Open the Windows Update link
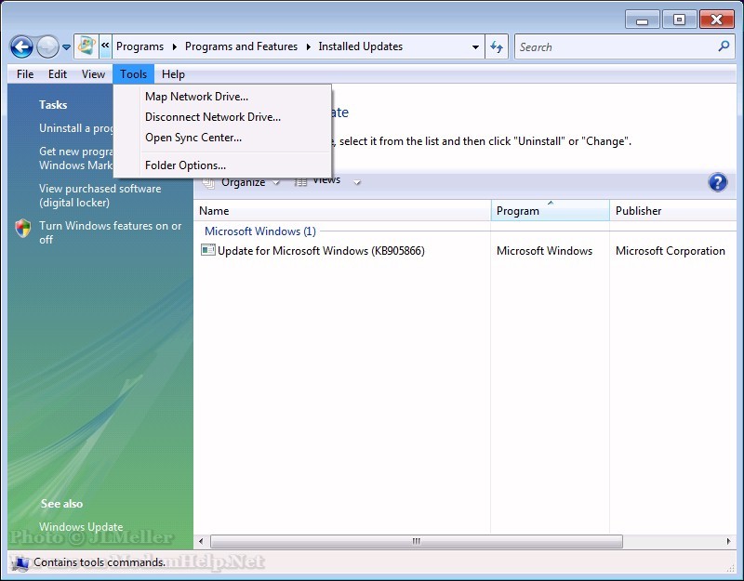744x581 pixels. pos(81,527)
